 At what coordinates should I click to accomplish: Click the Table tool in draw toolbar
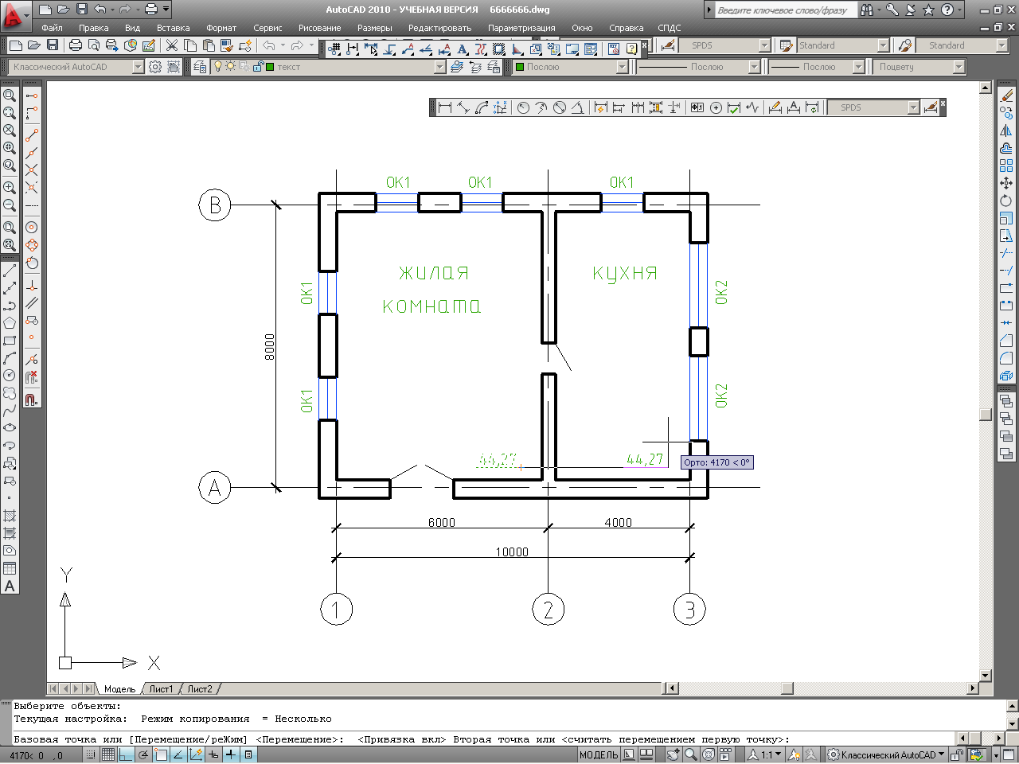point(10,568)
